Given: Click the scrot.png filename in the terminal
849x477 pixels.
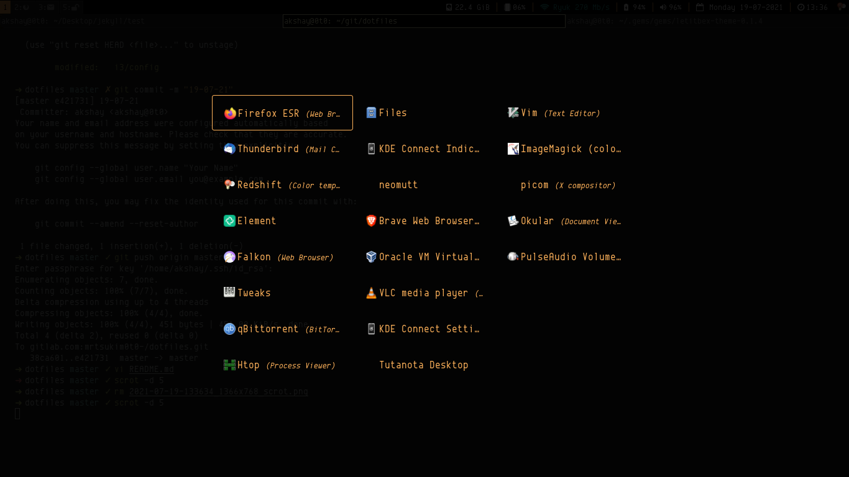Looking at the screenshot, I should 219,392.
